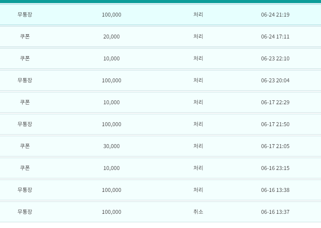The height and width of the screenshot is (228, 321).
Task: Select the 무통장 row dated 06-24 21:19
Action: pos(160,15)
